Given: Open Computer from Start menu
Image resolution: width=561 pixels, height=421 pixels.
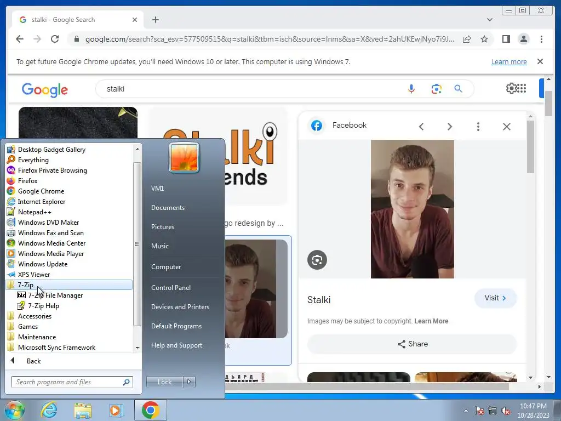Looking at the screenshot, I should [166, 267].
